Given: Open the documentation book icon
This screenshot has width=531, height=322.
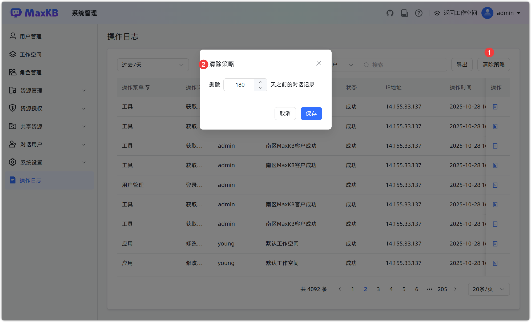Looking at the screenshot, I should [x=404, y=13].
